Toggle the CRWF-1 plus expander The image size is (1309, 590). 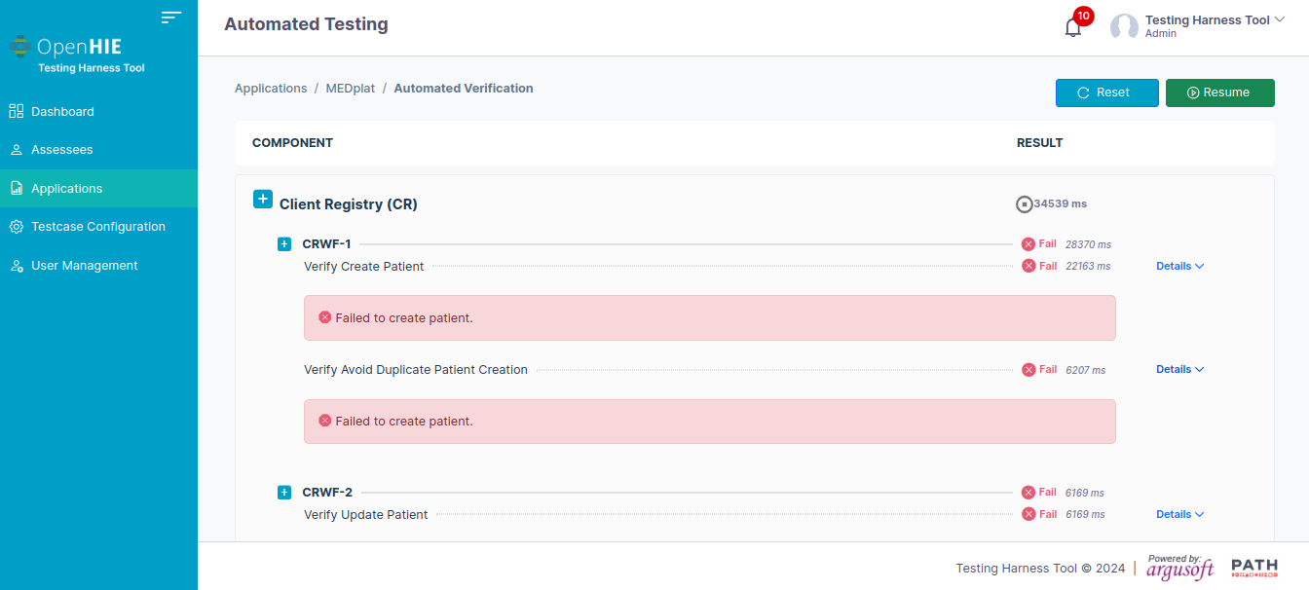(x=284, y=244)
